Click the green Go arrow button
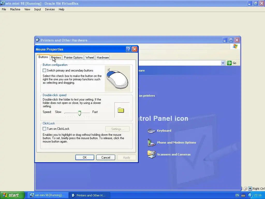The width and height of the screenshot is (265, 199). (229, 63)
